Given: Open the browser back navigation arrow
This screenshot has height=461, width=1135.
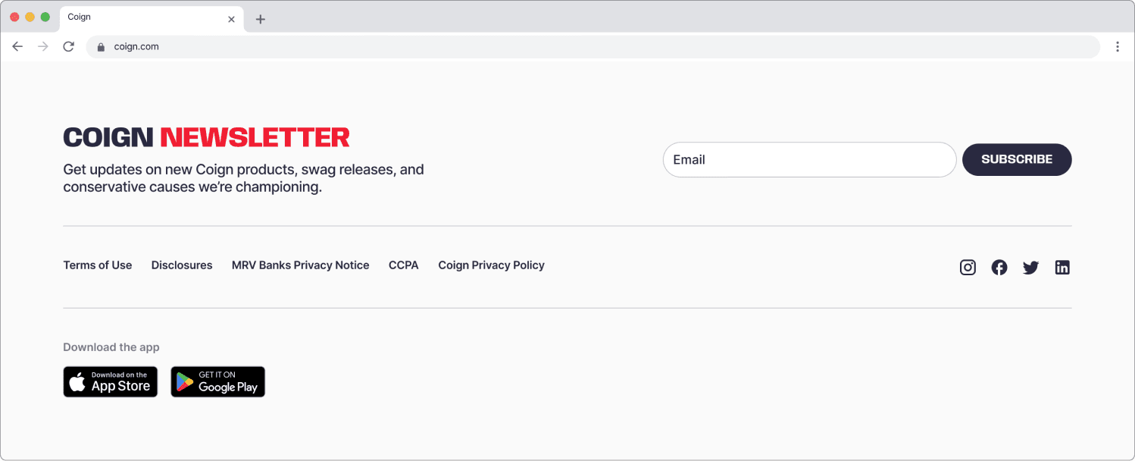Looking at the screenshot, I should [x=17, y=46].
